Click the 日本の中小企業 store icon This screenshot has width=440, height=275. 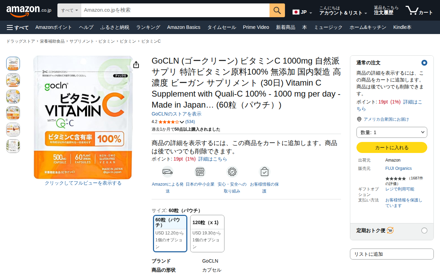click(x=200, y=172)
